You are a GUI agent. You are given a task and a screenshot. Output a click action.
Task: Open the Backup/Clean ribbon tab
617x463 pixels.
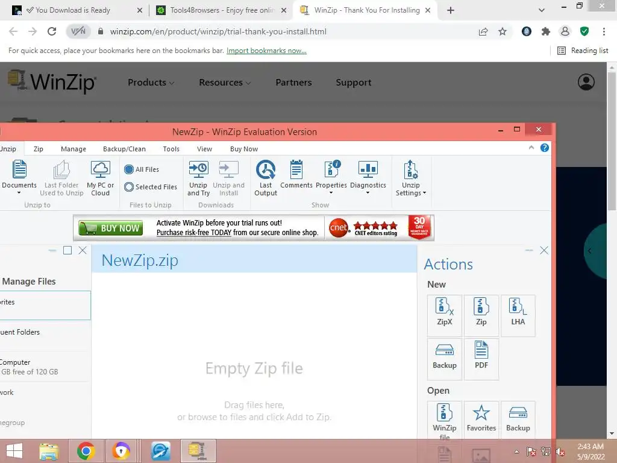click(124, 149)
